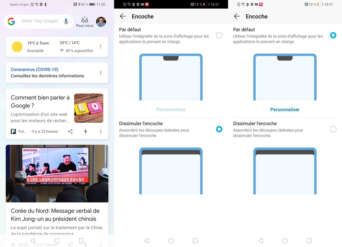Tap home circle on right Encoche screen
Screen dimensions: 342x247
(285, 241)
